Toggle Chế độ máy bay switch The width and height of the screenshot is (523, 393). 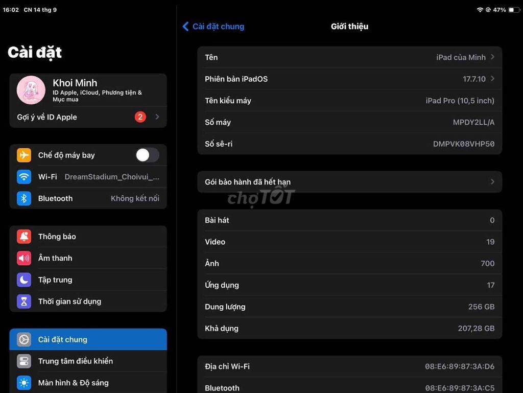pos(147,155)
